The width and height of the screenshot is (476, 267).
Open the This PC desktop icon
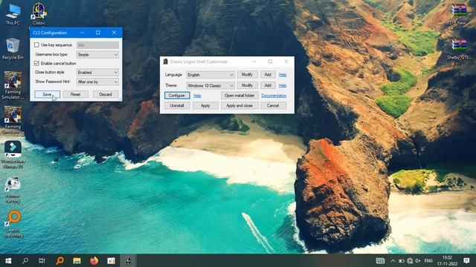click(13, 14)
